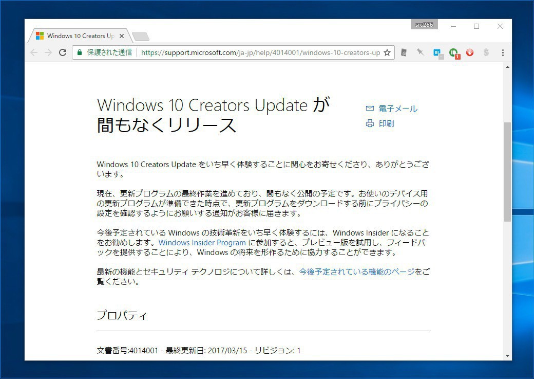534x379 pixels.
Task: Open the blue B! bookmark extension
Action: pos(437,53)
